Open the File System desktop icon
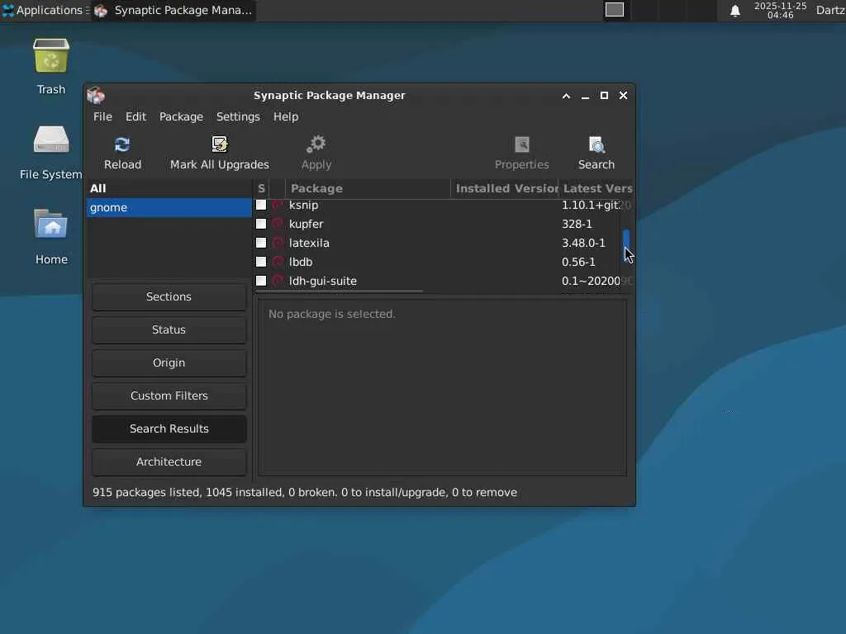846x634 pixels. [x=51, y=140]
